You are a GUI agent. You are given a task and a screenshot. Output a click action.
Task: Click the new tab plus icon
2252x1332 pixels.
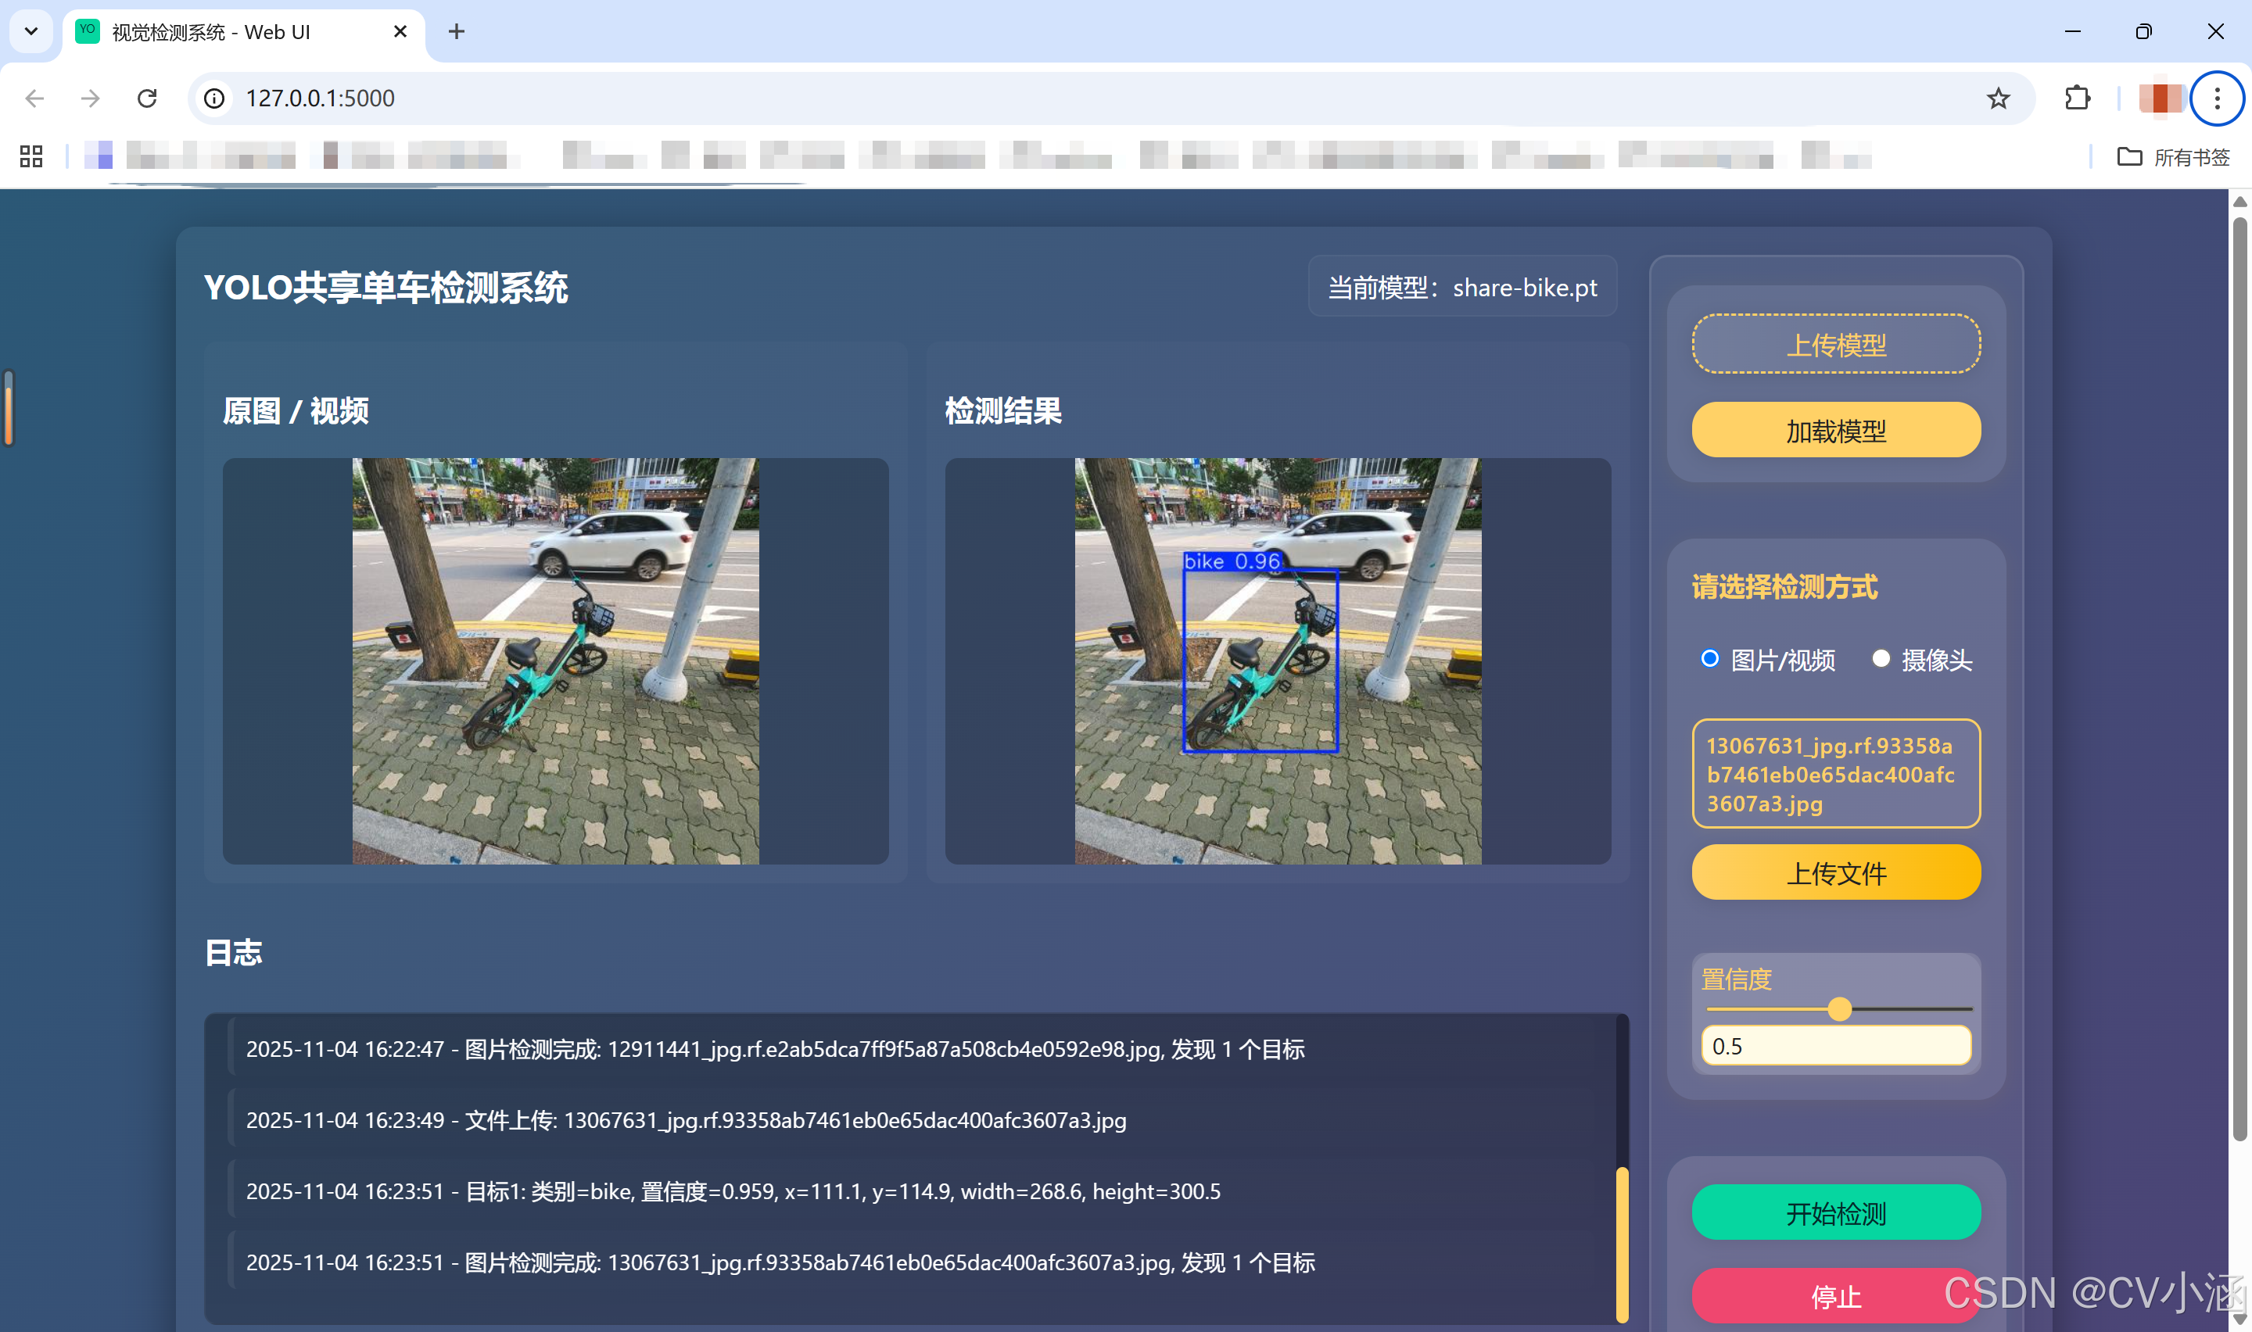click(456, 31)
